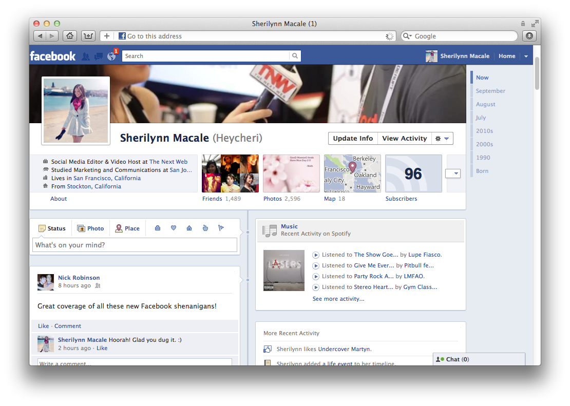Click the profile avatar in the header
570x406 pixels.
(x=431, y=56)
